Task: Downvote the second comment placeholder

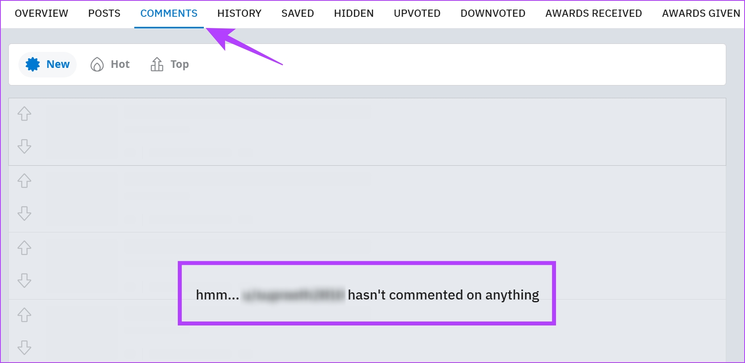Action: pyautogui.click(x=24, y=213)
